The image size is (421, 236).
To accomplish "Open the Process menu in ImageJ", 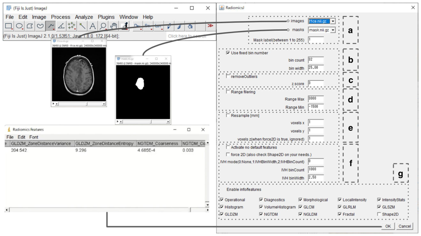I will click(x=61, y=17).
